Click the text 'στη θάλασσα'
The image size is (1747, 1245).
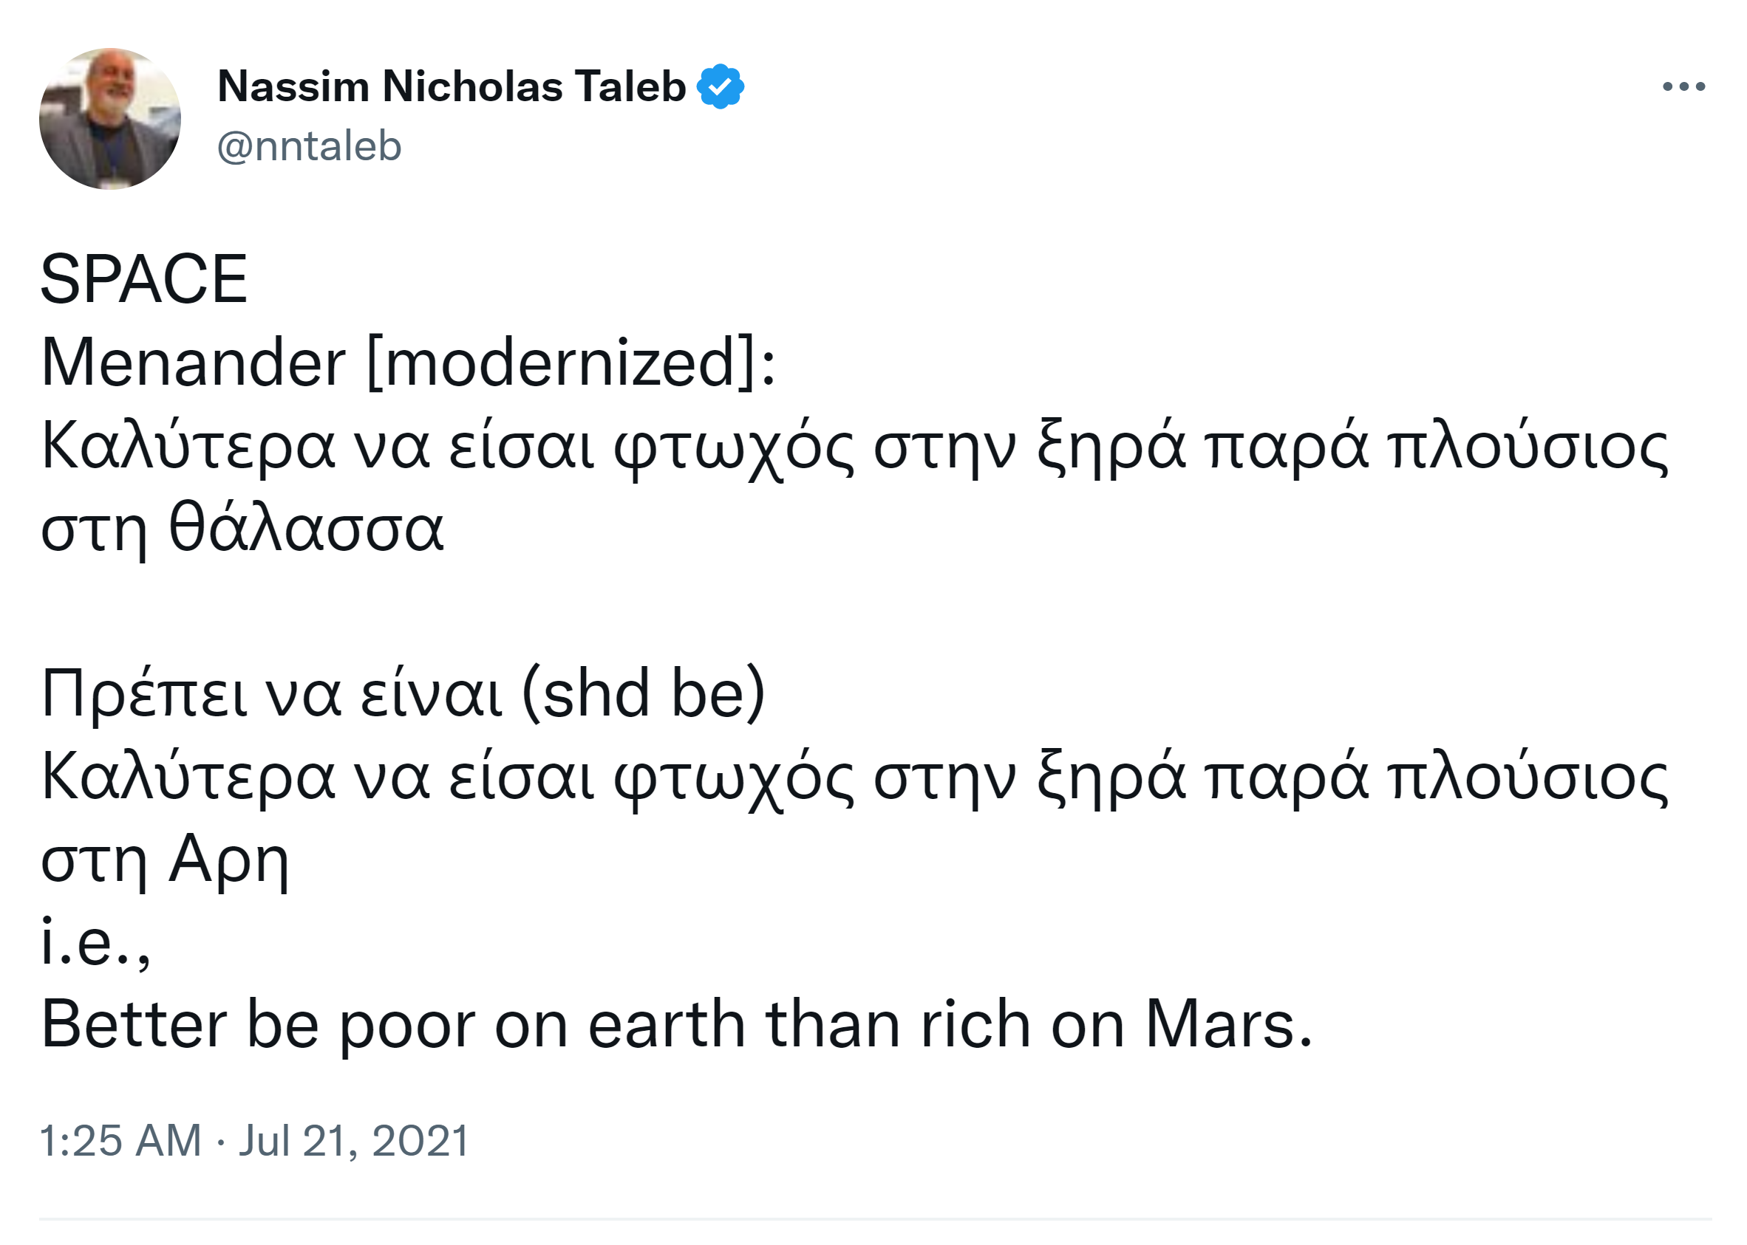click(x=242, y=529)
